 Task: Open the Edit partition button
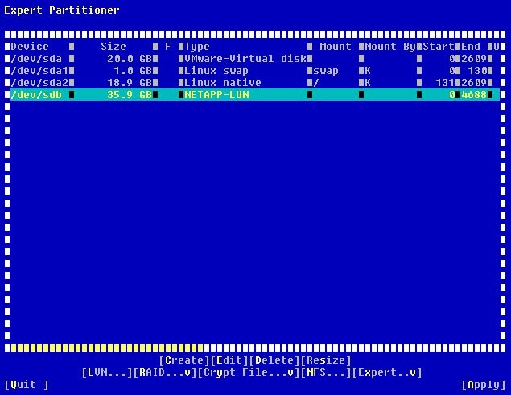229,360
